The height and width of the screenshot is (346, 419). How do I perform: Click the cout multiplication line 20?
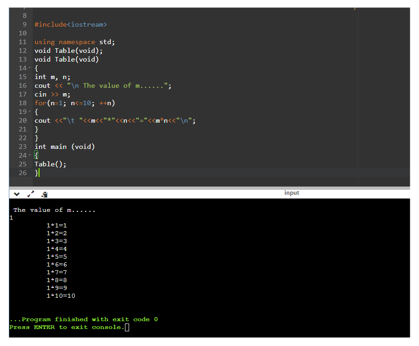[115, 120]
